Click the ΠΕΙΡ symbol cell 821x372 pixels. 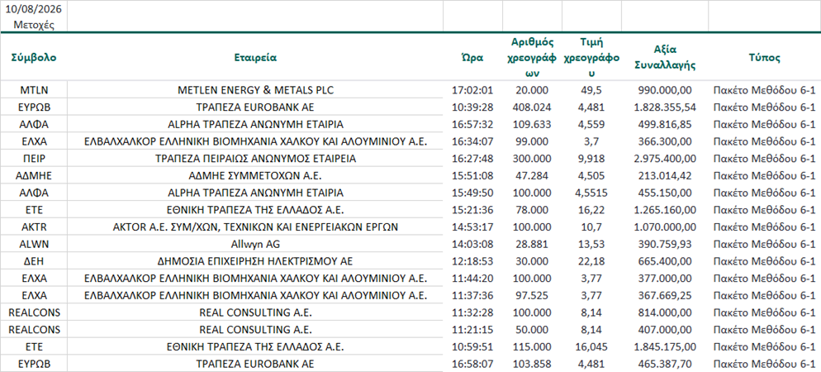[34, 158]
